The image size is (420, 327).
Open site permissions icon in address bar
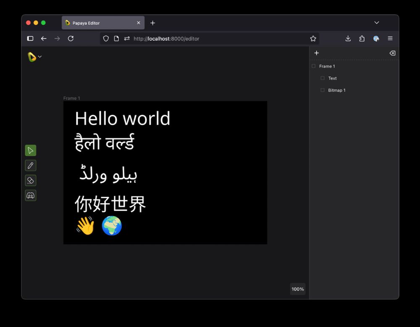(x=127, y=39)
